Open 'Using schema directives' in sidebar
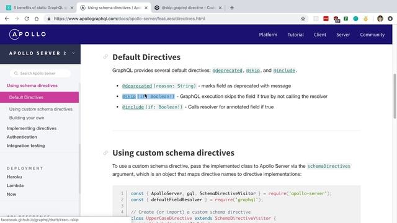The width and height of the screenshot is (397, 223). point(32,85)
